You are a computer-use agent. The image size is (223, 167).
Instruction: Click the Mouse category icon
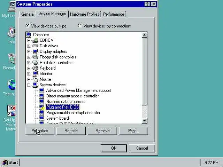[x=36, y=79]
